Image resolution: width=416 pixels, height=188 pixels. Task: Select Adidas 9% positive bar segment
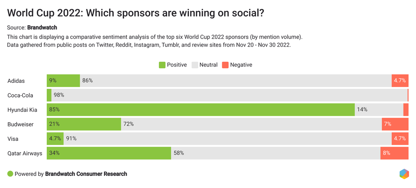63,81
